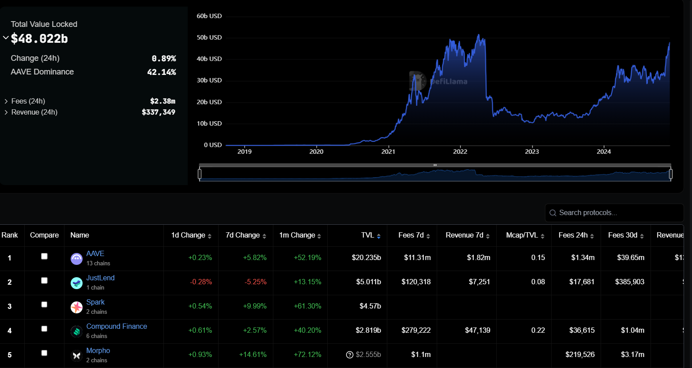
Task: Click the Rank column header
Action: coord(10,235)
